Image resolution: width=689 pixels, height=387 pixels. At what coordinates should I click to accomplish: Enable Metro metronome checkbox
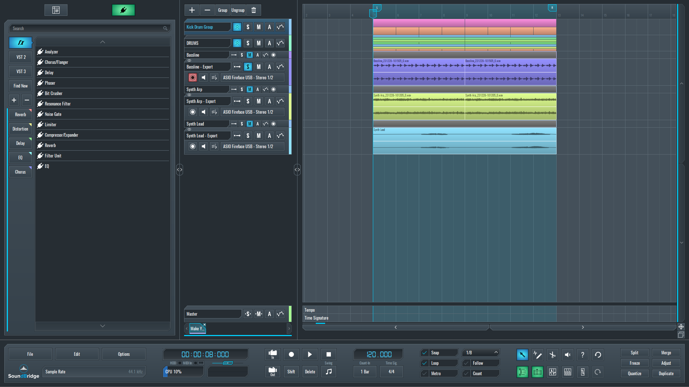[x=425, y=373]
